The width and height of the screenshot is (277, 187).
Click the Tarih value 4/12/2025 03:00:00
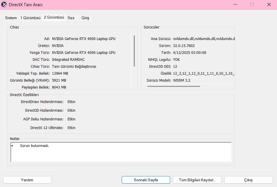[189, 53]
